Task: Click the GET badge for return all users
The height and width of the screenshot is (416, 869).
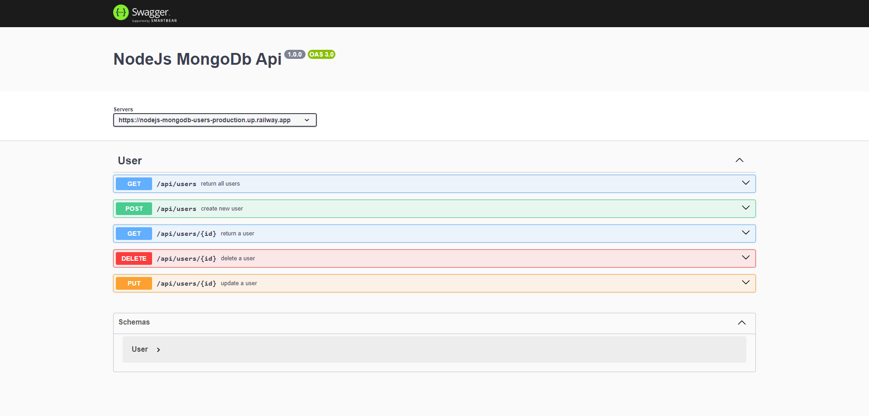Action: pyautogui.click(x=134, y=184)
